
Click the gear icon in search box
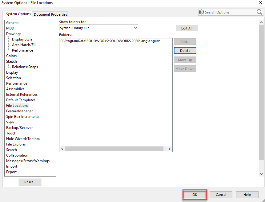pyautogui.click(x=201, y=12)
